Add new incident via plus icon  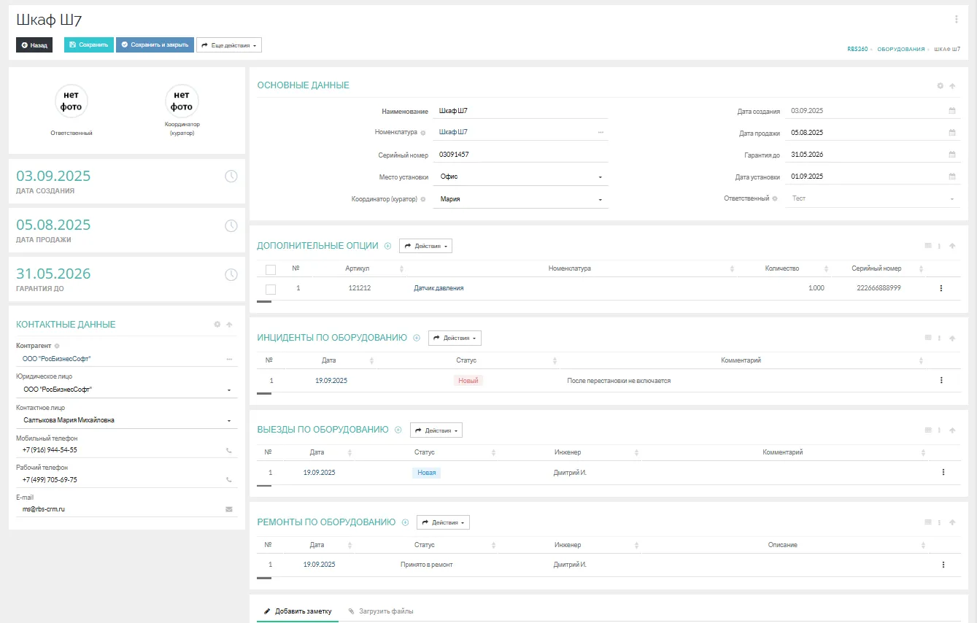[417, 338]
